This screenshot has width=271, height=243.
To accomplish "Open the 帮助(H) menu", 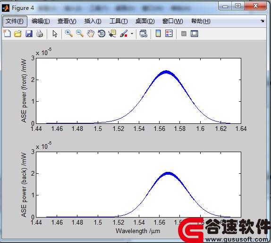I will tap(201, 21).
